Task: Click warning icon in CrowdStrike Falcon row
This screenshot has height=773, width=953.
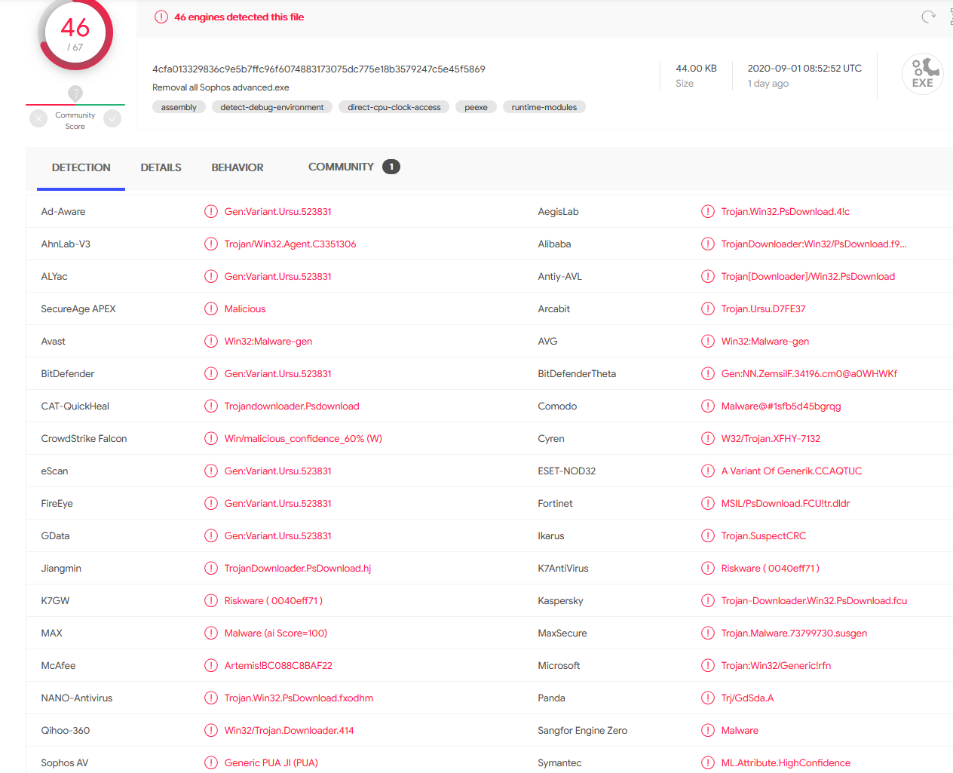Action: point(211,438)
